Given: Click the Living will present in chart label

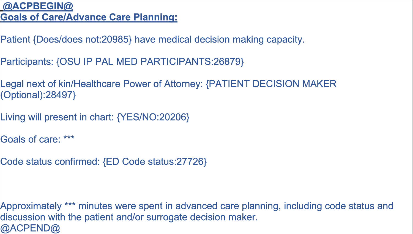Looking at the screenshot, I should (57, 117).
